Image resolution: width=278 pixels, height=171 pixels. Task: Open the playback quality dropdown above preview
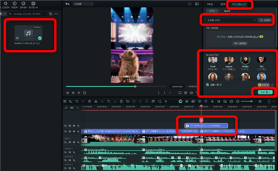point(83,4)
